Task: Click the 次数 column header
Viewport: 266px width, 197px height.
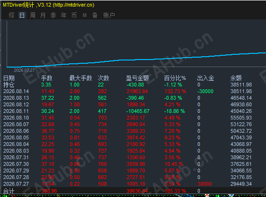Action: 103,78
